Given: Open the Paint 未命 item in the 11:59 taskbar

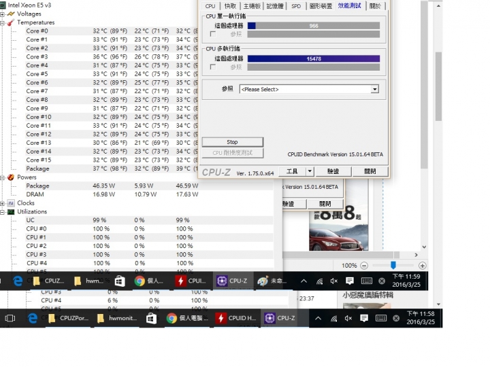Looking at the screenshot, I should click(x=272, y=281).
